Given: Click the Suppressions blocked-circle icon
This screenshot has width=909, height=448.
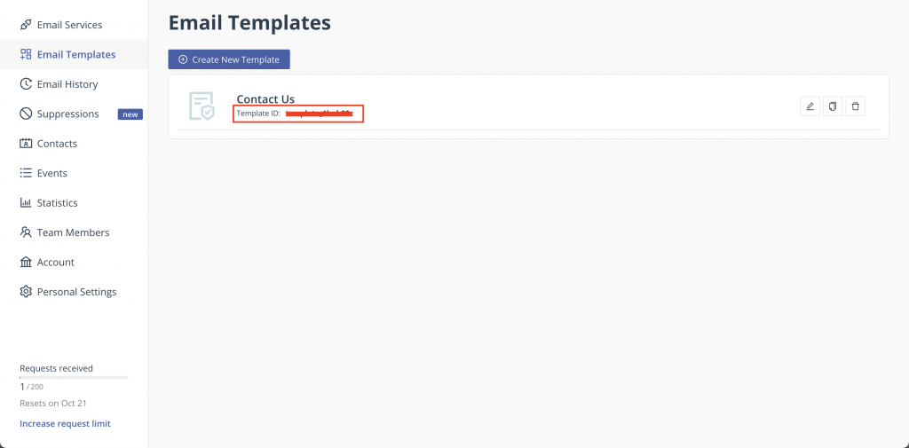Looking at the screenshot, I should (26, 114).
